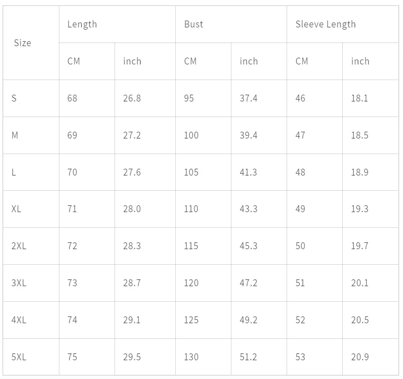The height and width of the screenshot is (379, 403).
Task: Click the 49.2 inch bust cell
Action: [248, 320]
